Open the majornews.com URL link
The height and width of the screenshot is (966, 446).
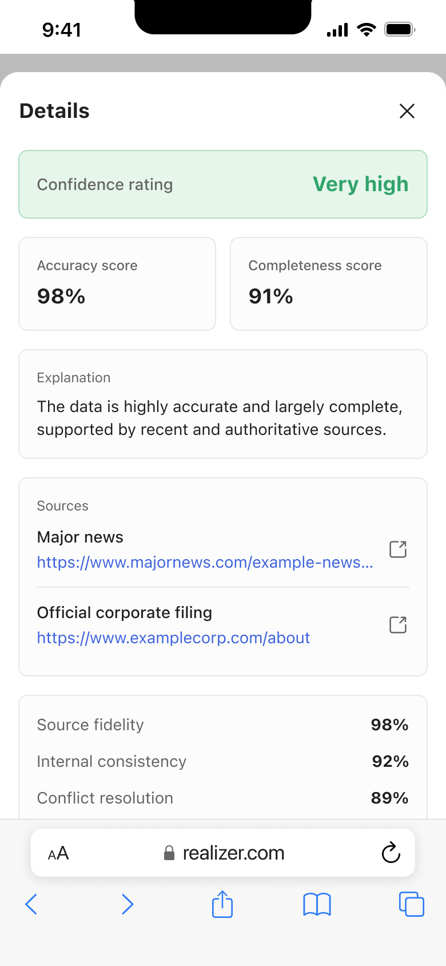pyautogui.click(x=205, y=563)
